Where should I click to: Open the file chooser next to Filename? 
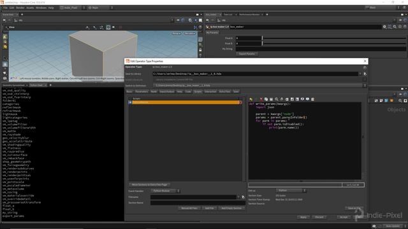click(243, 197)
